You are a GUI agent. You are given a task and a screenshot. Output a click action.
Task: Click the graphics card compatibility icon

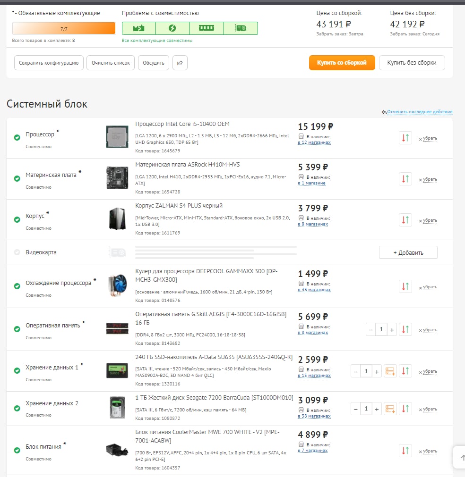[241, 28]
